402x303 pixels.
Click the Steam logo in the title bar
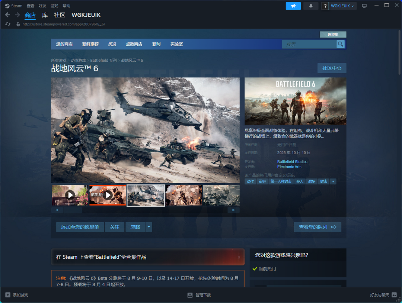7,6
